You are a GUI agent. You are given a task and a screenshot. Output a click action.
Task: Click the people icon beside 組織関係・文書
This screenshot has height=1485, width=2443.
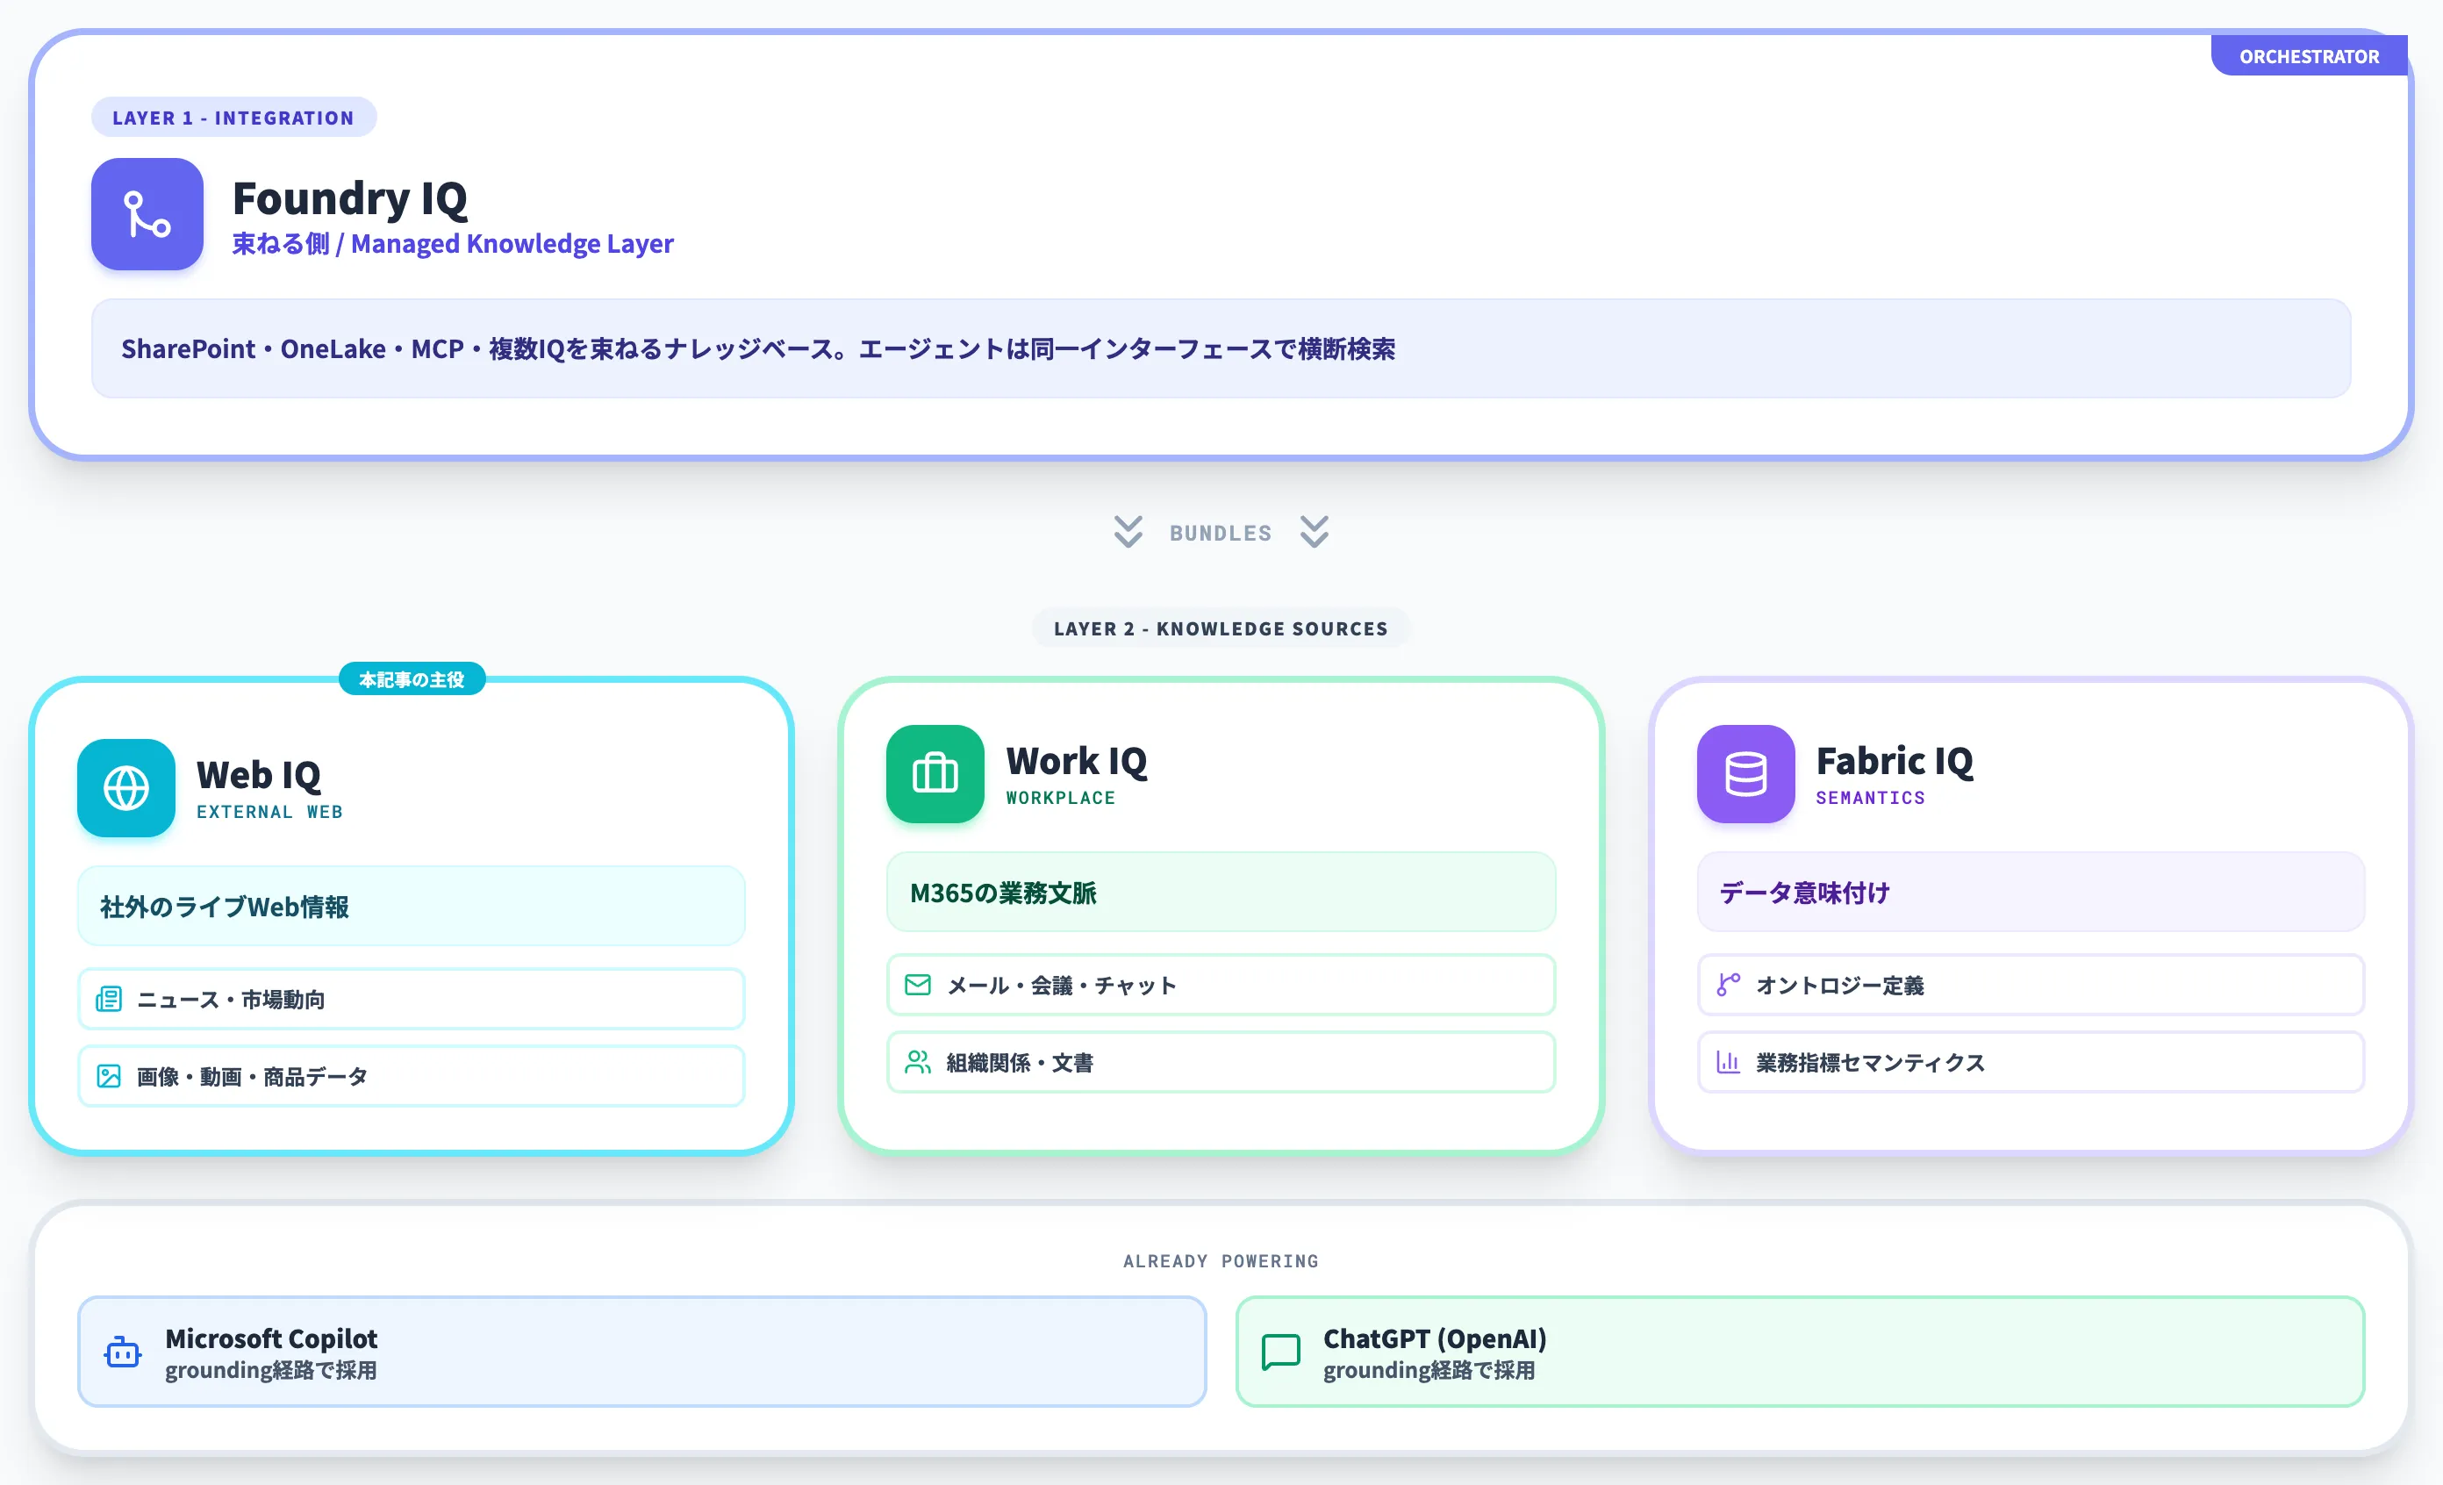point(918,1063)
